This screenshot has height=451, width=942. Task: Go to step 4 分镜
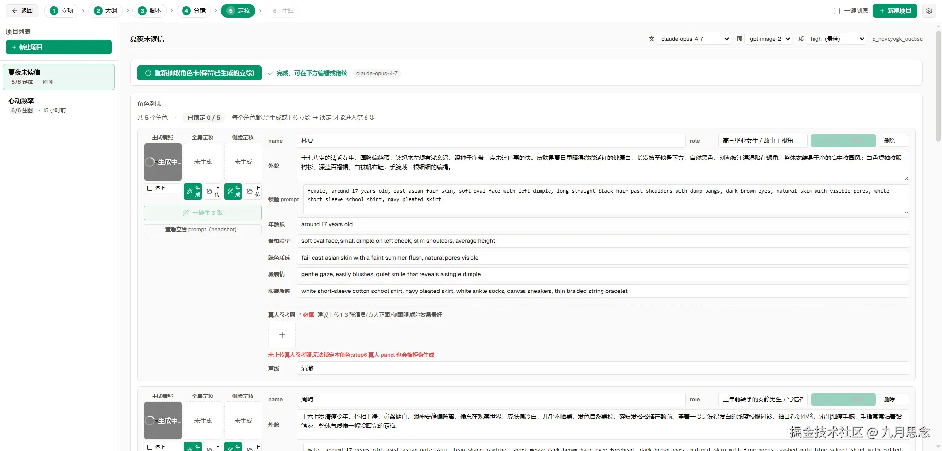(x=194, y=11)
